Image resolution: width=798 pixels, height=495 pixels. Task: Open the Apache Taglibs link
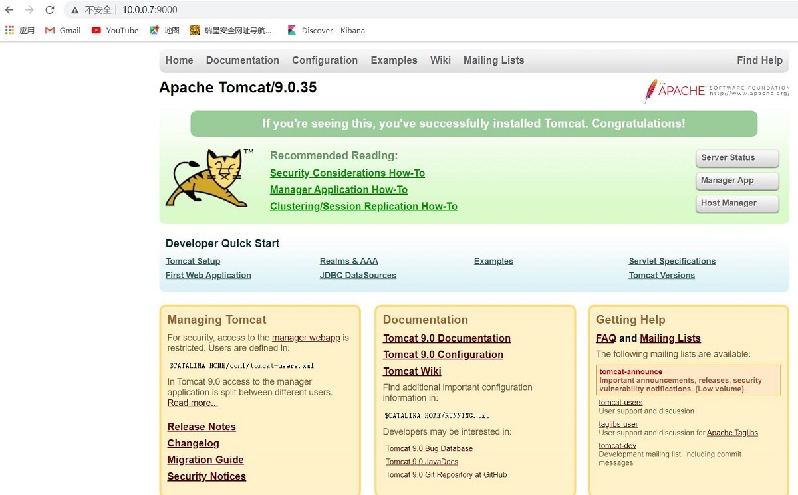[732, 433]
